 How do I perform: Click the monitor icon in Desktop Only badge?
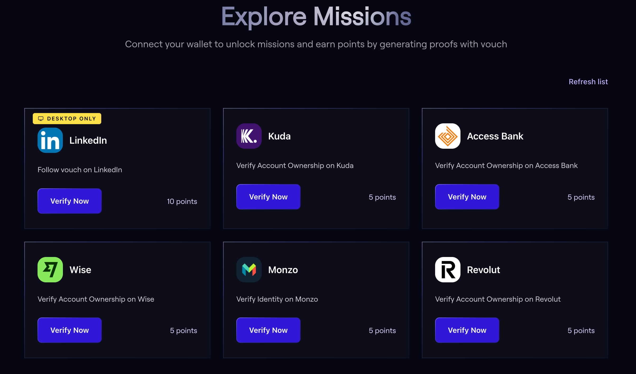tap(41, 119)
